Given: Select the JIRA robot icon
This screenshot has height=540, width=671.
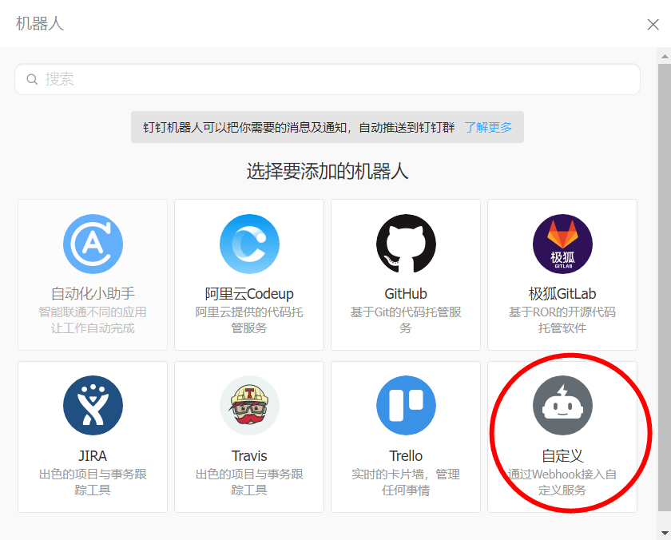Looking at the screenshot, I should click(93, 406).
